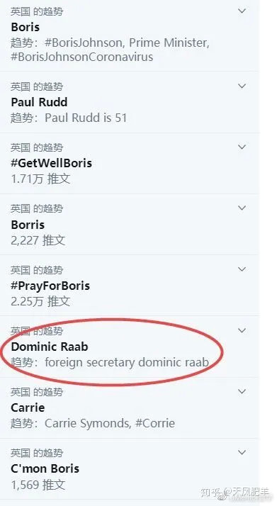Click the 'Paul Rudd is 51' description

[x=86, y=118]
